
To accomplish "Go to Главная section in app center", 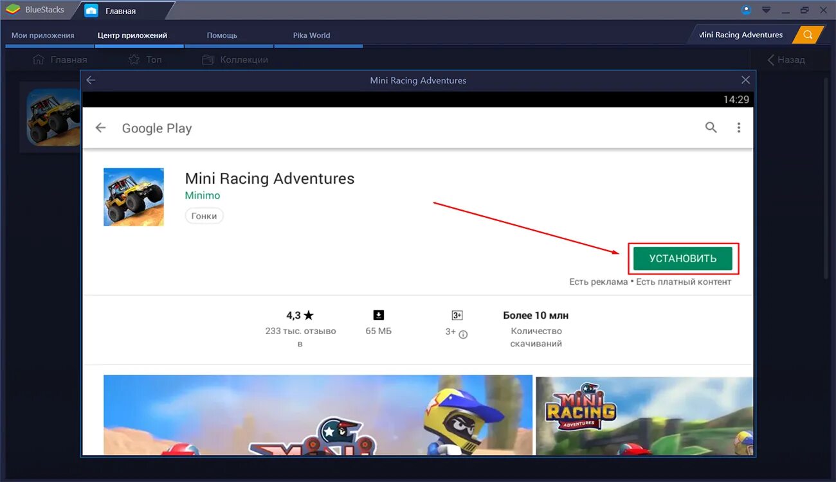I will 60,60.
